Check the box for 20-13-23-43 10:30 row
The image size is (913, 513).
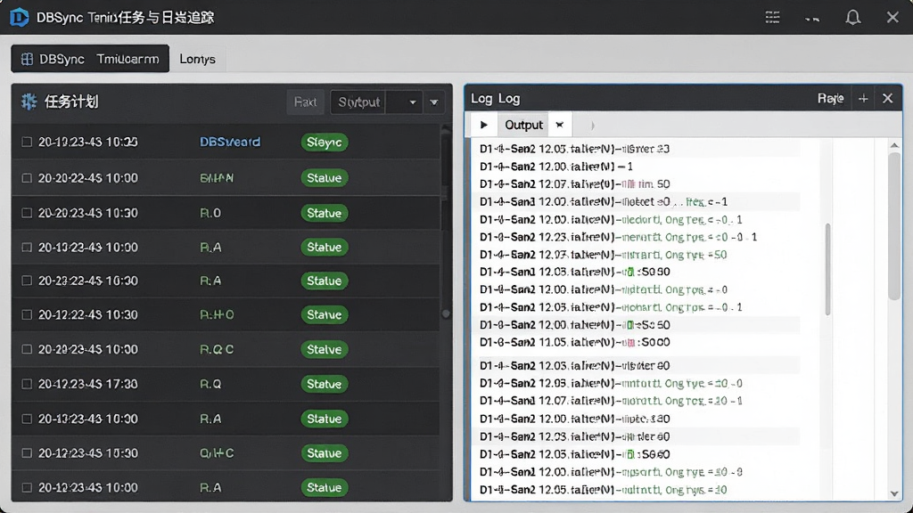(x=27, y=419)
